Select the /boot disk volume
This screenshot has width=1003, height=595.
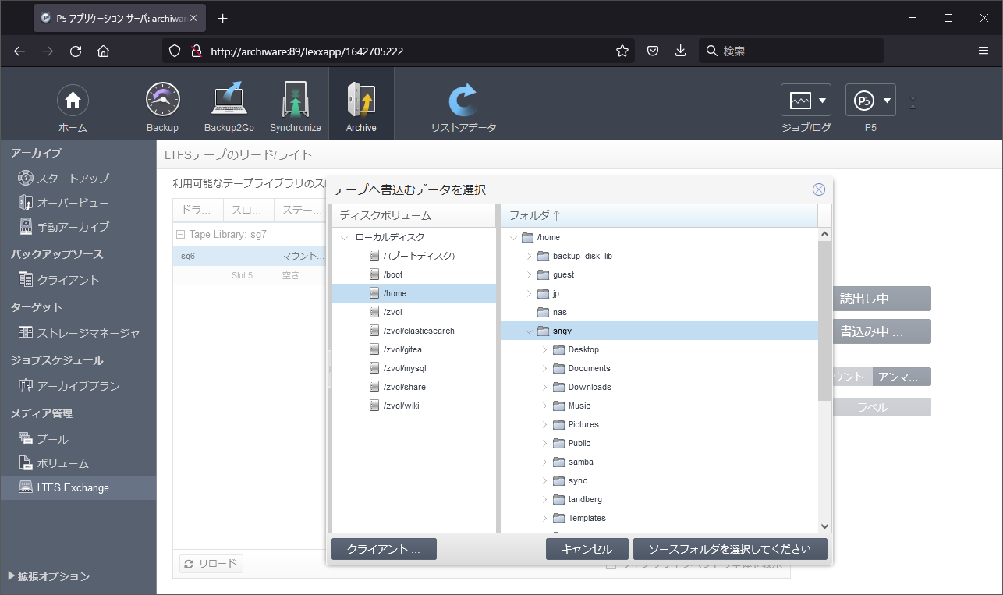[x=414, y=274]
